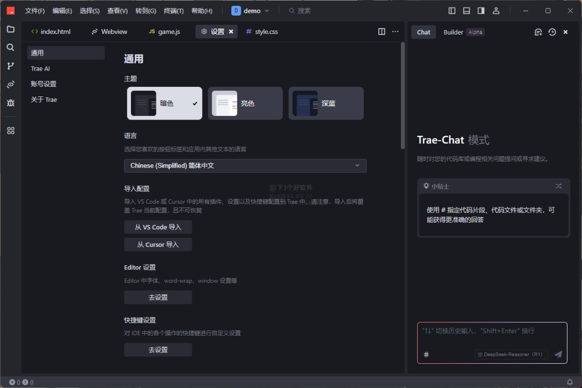582x388 pixels.
Task: Open the debug bug icon in sidebar
Action: [x=10, y=103]
